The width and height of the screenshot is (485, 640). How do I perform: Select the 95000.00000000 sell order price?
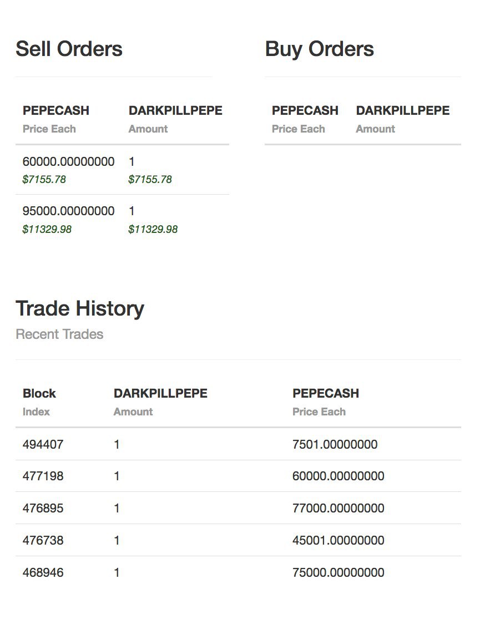[68, 211]
